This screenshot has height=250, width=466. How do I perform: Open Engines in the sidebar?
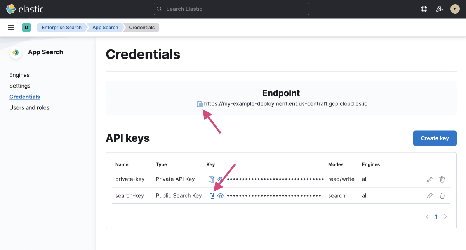click(19, 75)
